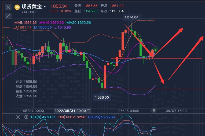Click the 1828.00 low price marker
205x136 pixels.
(x=102, y=97)
